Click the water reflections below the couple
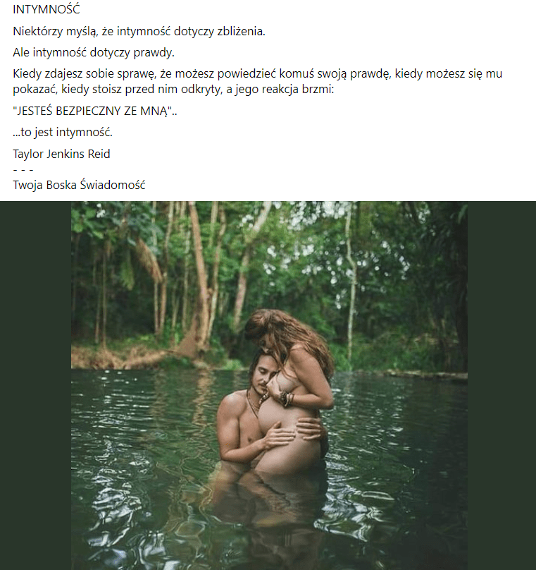 pos(268,516)
